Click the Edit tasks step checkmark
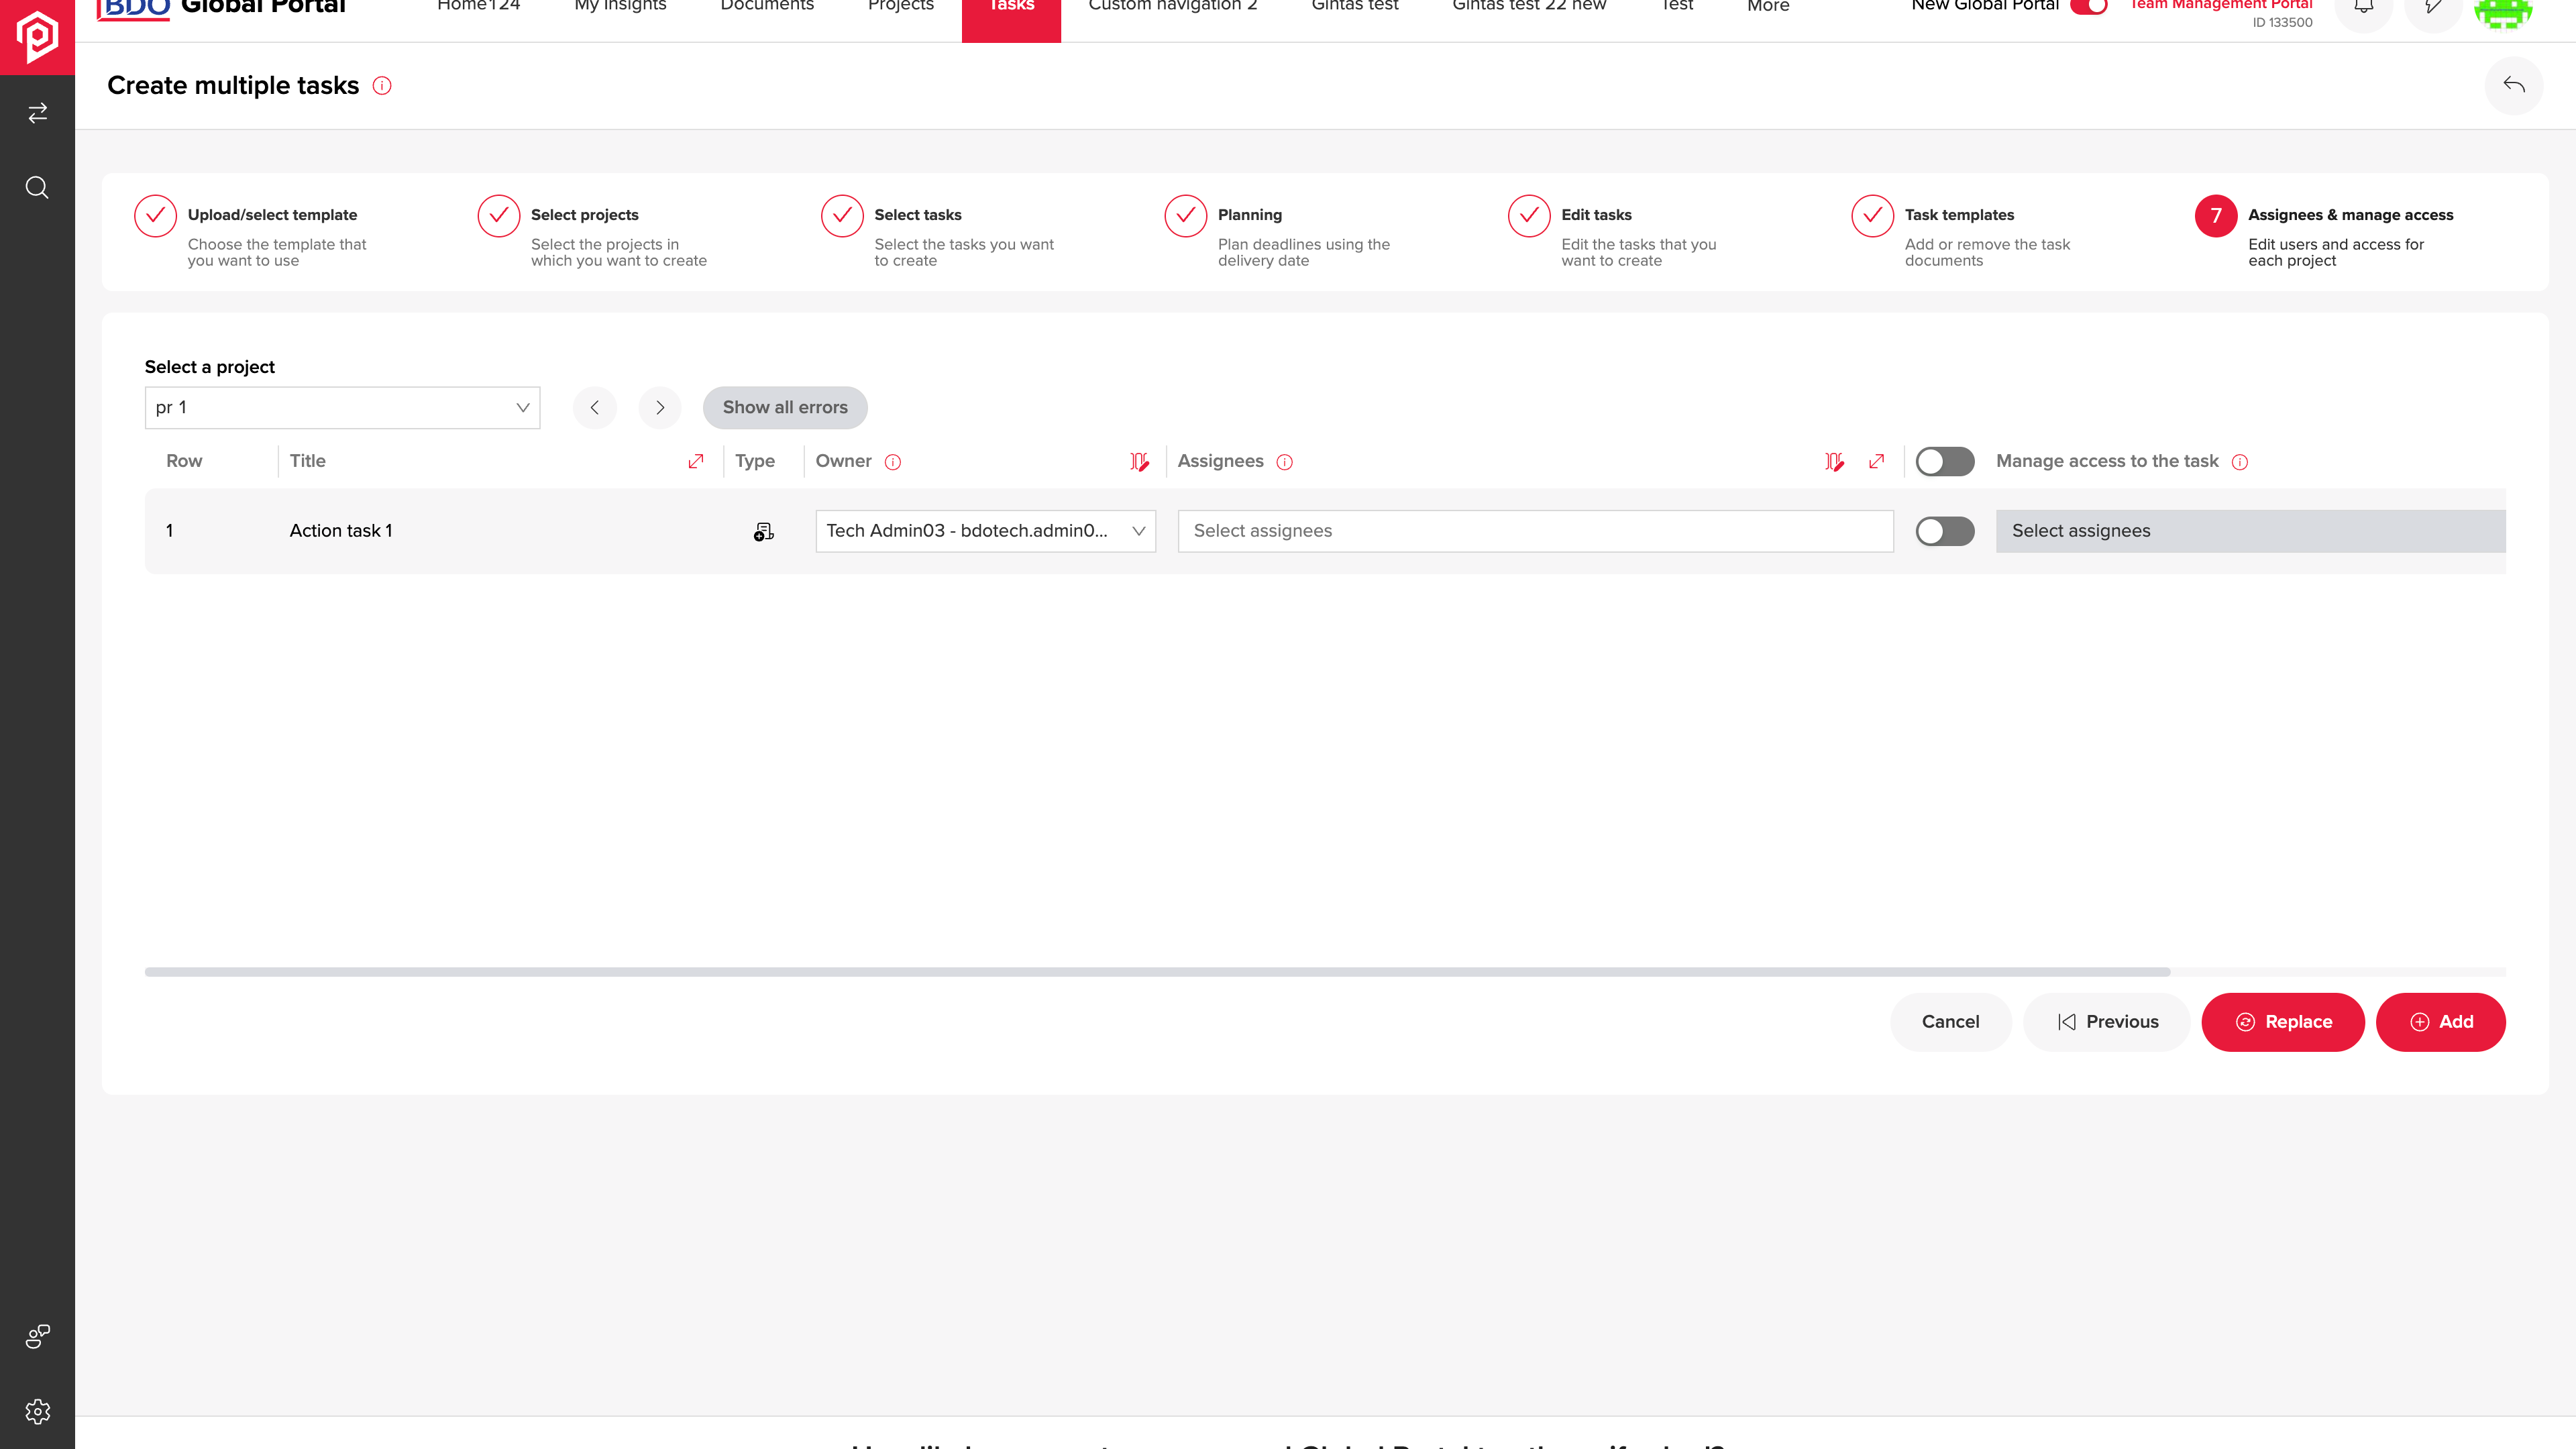This screenshot has width=2576, height=1449. point(1529,216)
